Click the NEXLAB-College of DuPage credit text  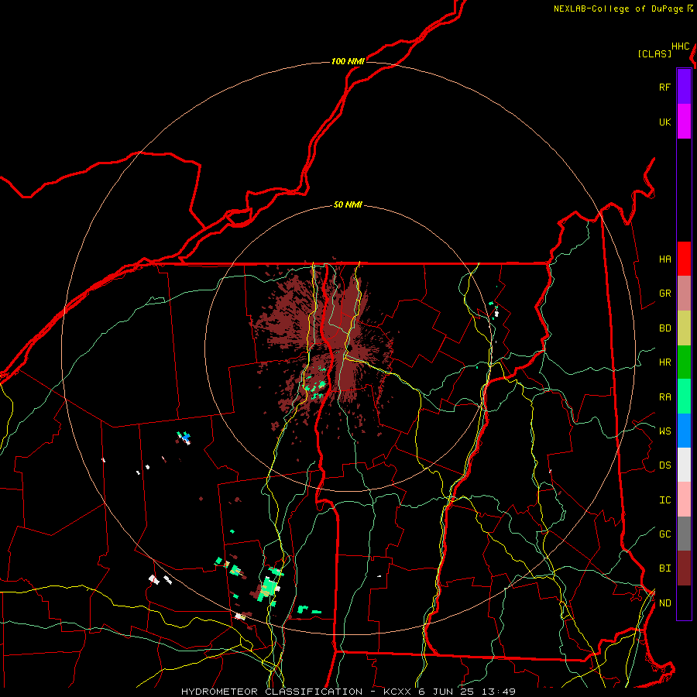pos(623,9)
